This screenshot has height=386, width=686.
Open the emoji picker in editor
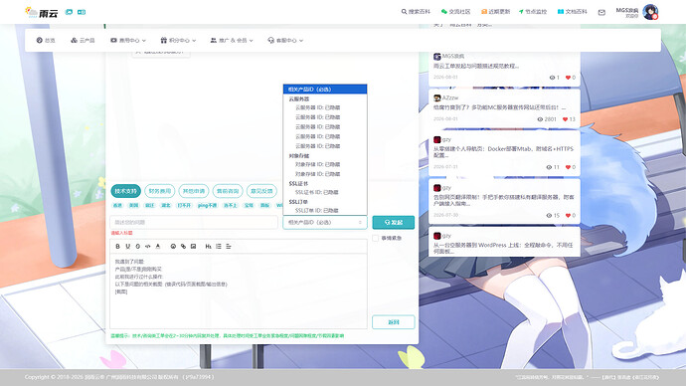pos(173,247)
